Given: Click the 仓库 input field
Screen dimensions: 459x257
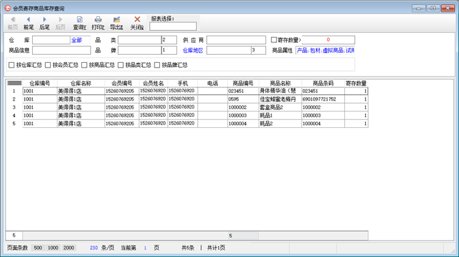Looking at the screenshot, I should (x=51, y=40).
